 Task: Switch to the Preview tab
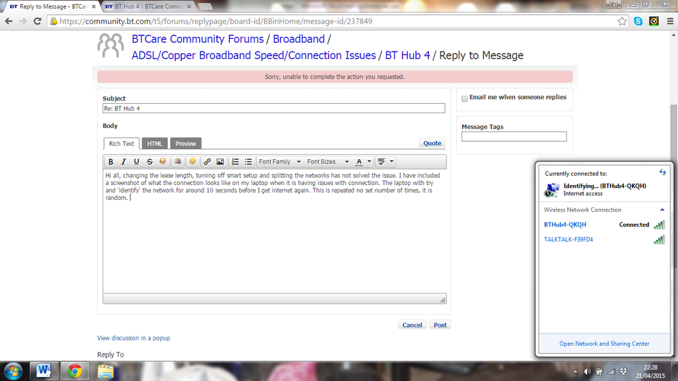(x=185, y=144)
